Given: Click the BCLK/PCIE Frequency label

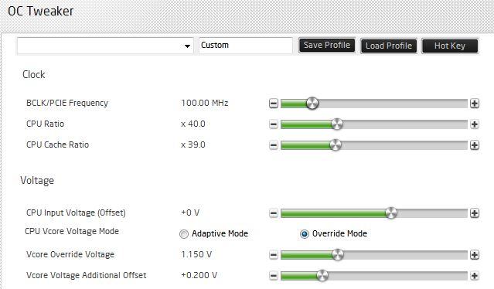Looking at the screenshot, I should pyautogui.click(x=67, y=103).
